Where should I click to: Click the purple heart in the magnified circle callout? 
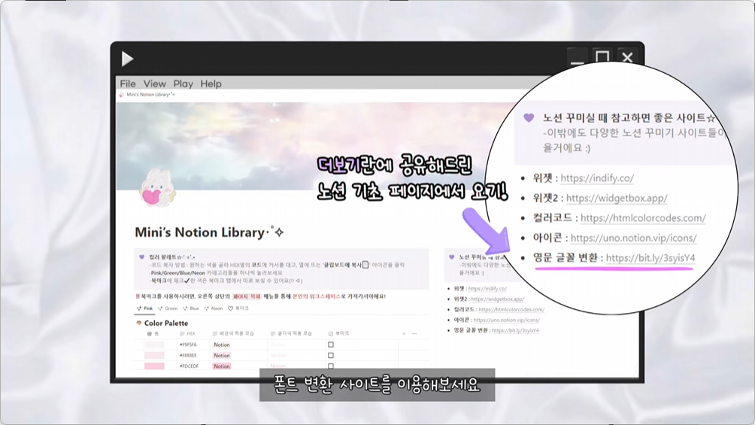pyautogui.click(x=529, y=117)
